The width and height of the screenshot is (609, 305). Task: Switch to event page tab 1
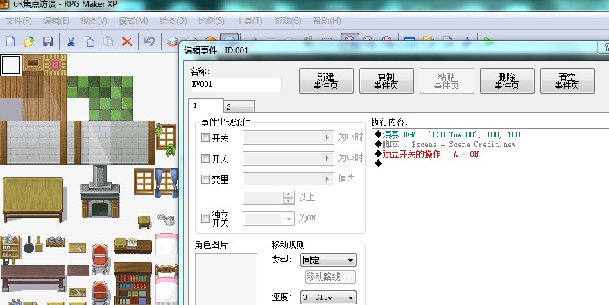coord(206,105)
